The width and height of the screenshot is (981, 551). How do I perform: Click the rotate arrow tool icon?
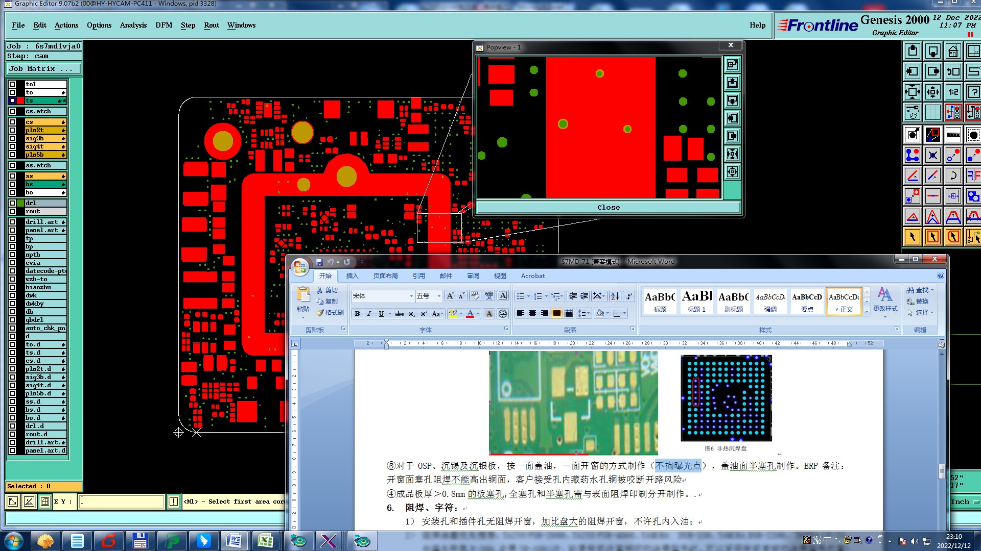pos(953,176)
